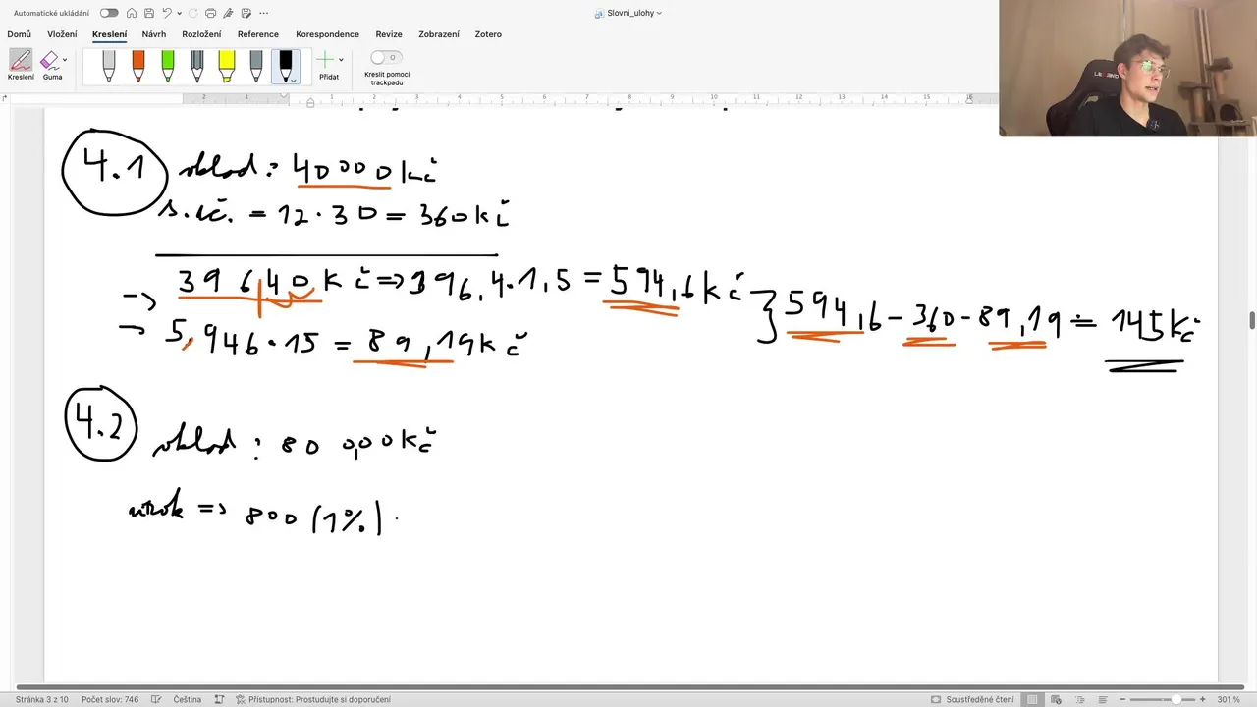Switch to print layout view icon

pyautogui.click(x=1032, y=699)
